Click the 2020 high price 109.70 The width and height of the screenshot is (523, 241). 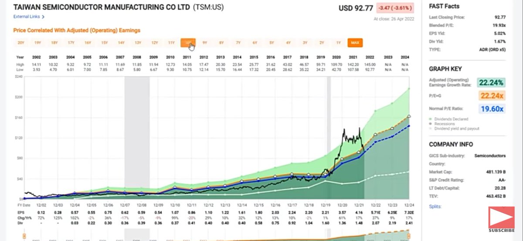pyautogui.click(x=337, y=64)
